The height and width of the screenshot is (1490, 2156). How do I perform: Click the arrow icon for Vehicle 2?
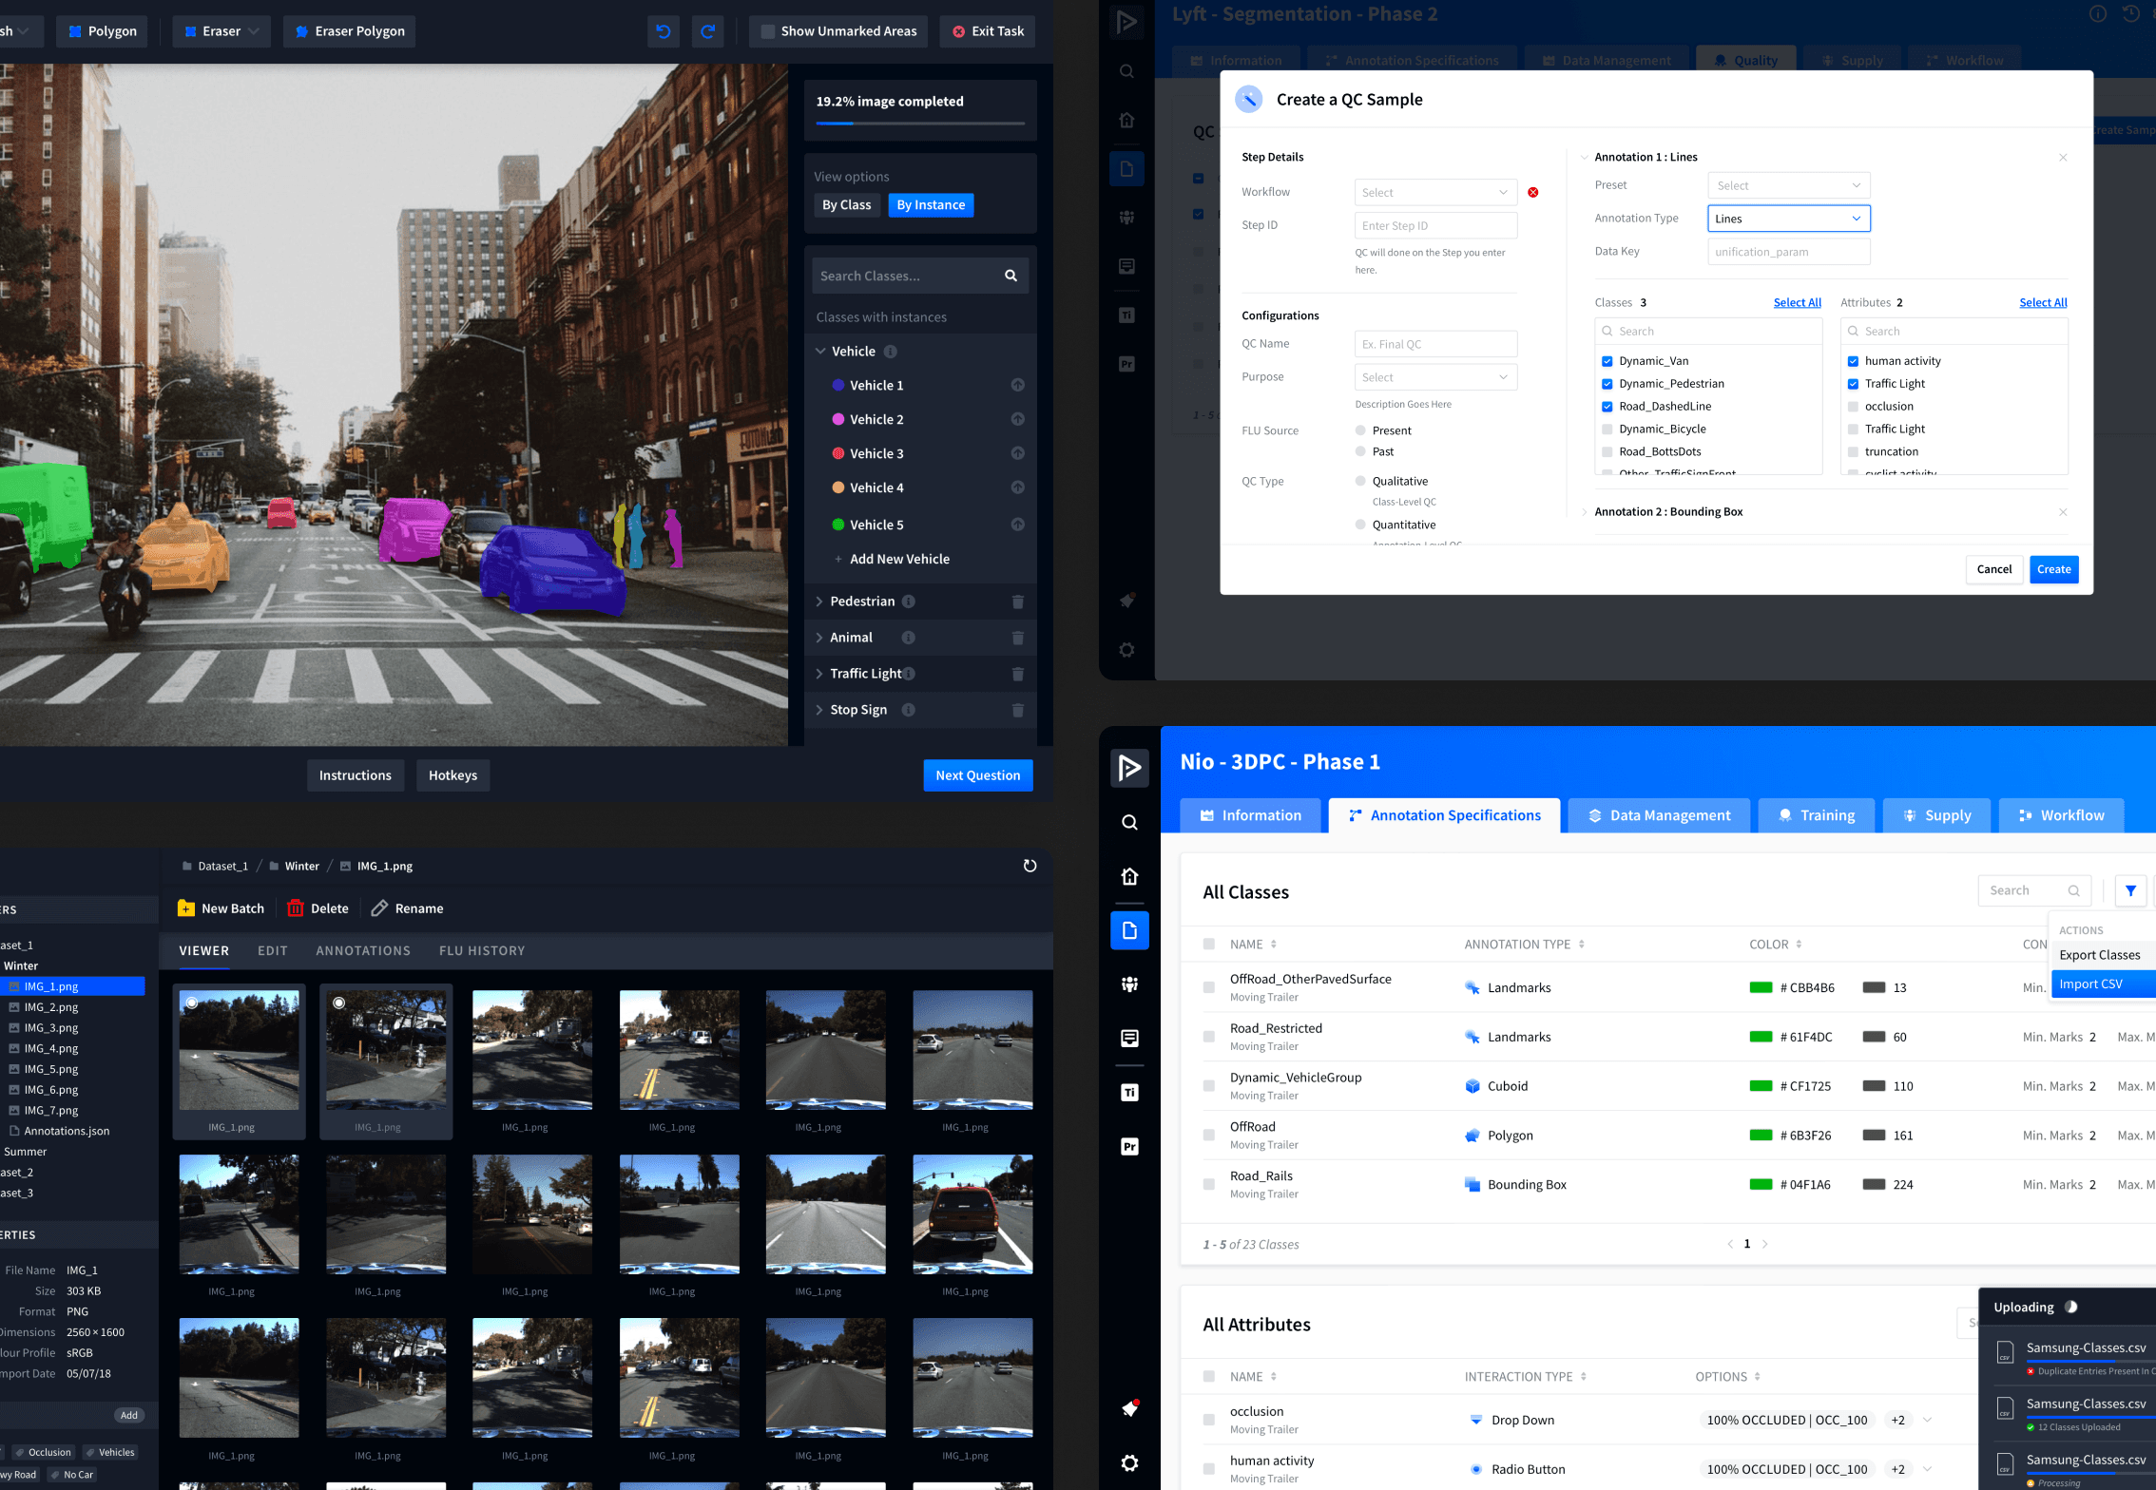[1017, 419]
